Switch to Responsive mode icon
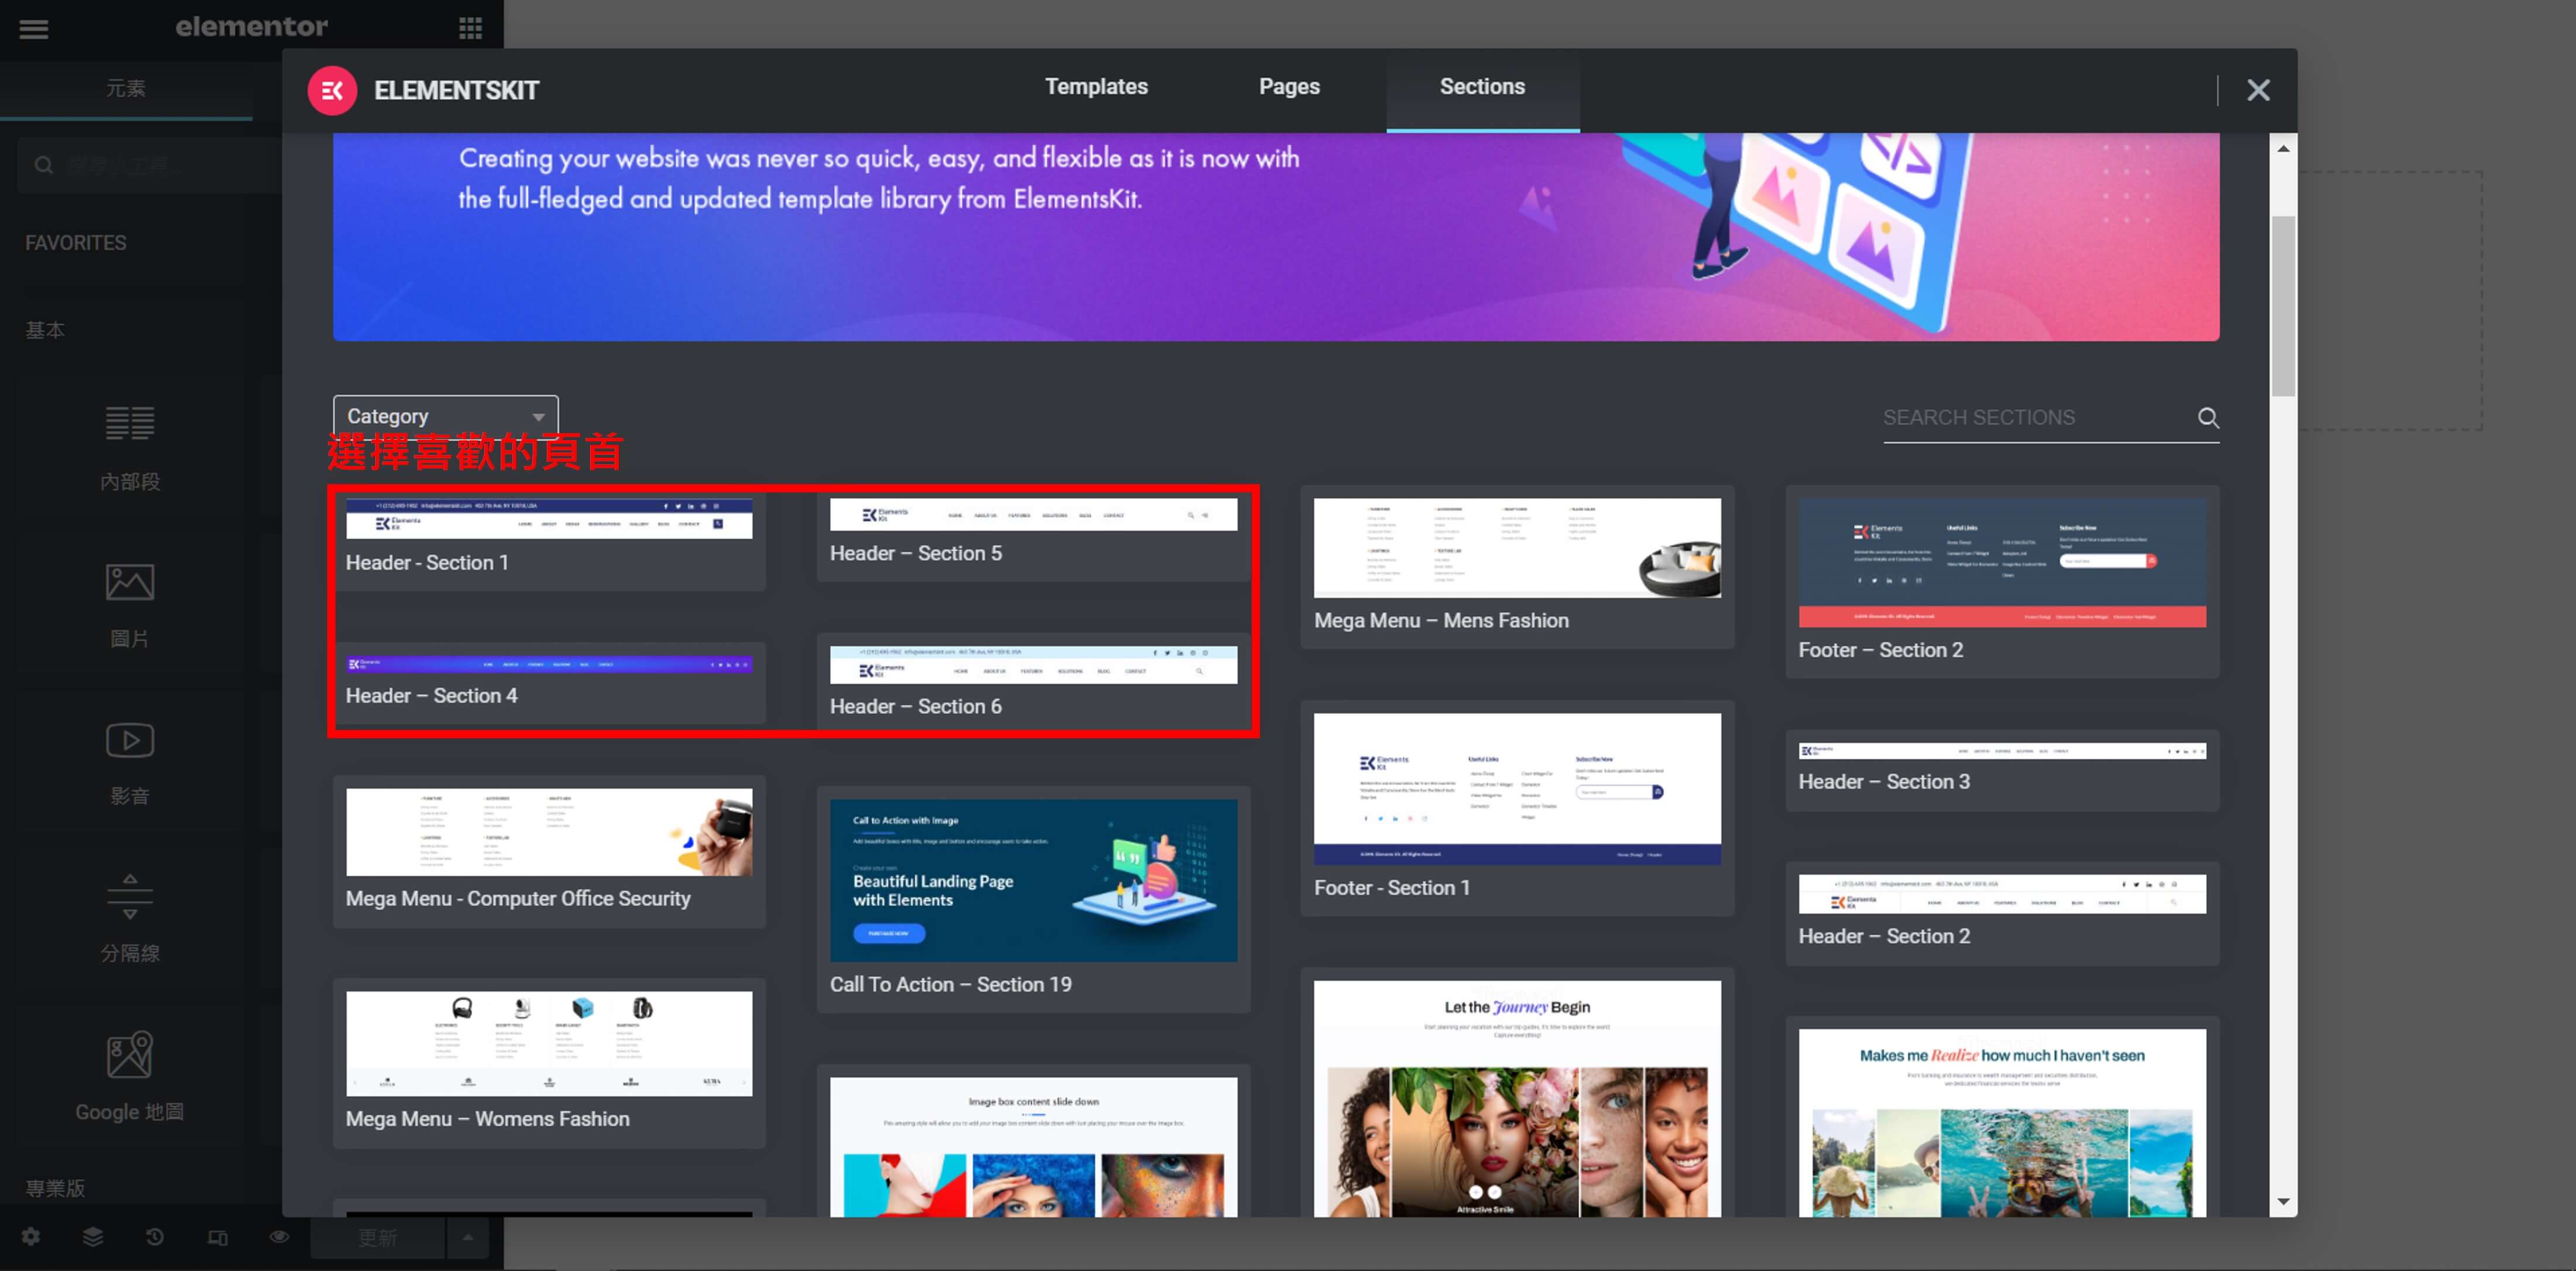Image resolution: width=2576 pixels, height=1271 pixels. [217, 1237]
